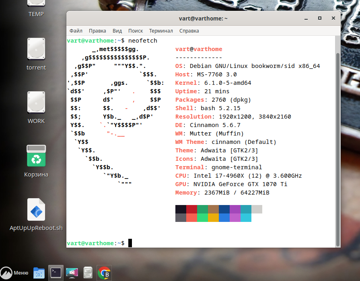Click the dark red color block in palette
This screenshot has height=281, width=360.
[191, 209]
